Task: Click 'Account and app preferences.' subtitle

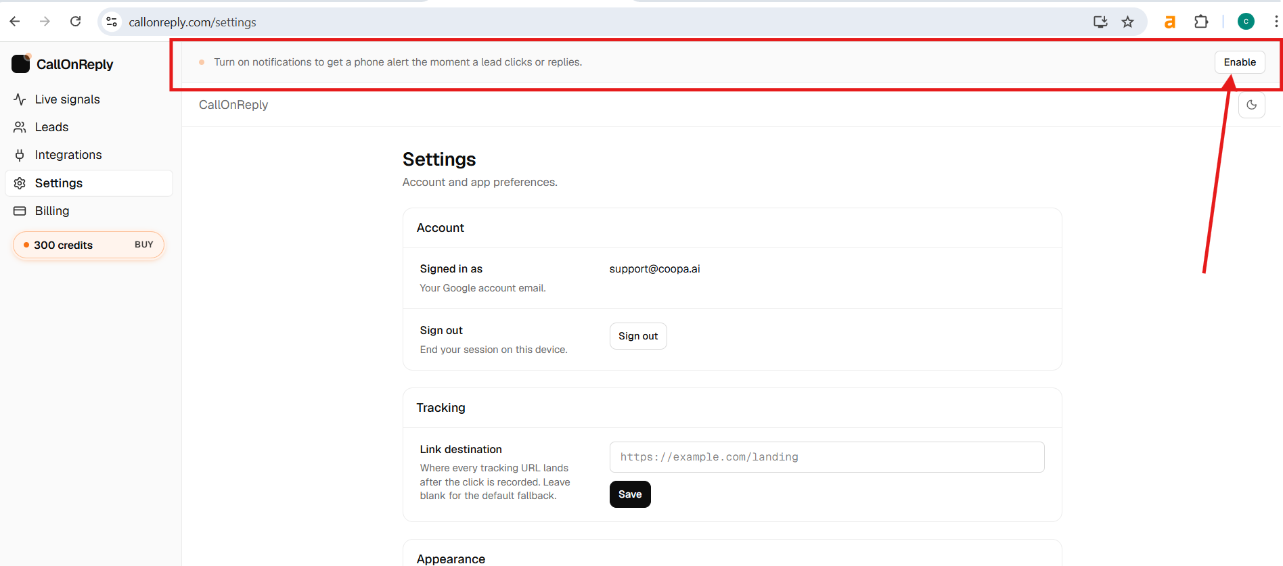Action: 480,182
